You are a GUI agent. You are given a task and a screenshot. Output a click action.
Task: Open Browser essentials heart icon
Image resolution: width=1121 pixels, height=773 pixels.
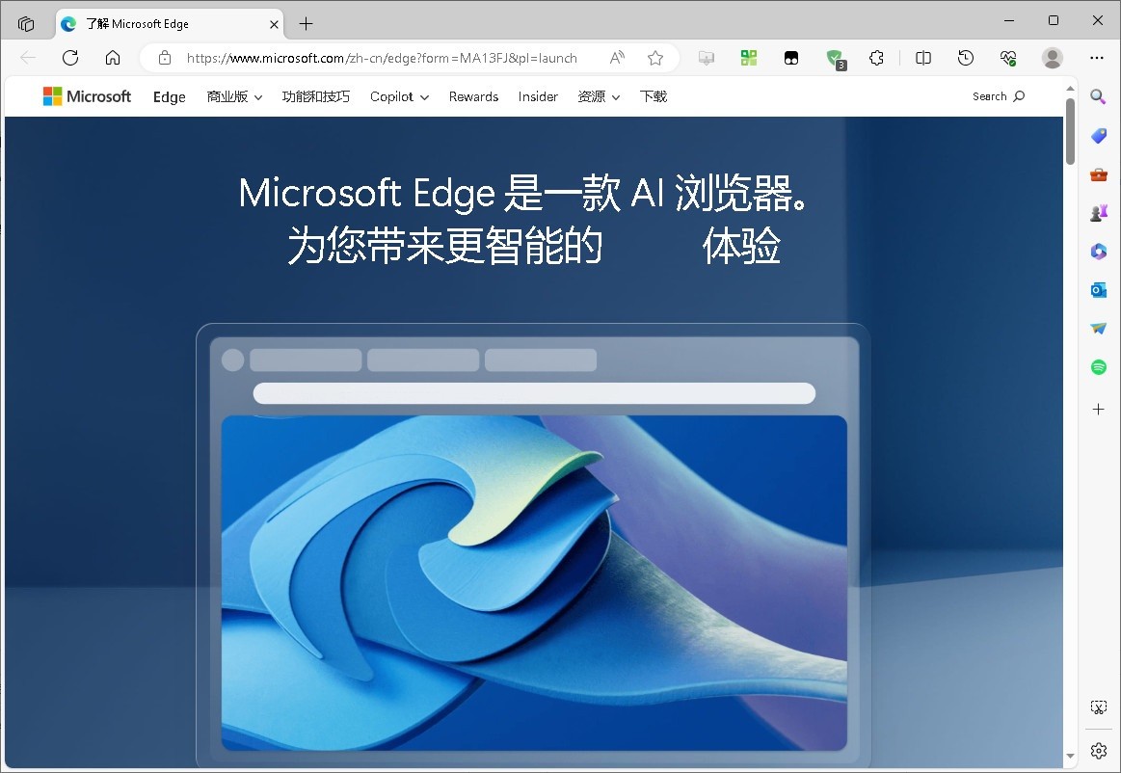[x=1009, y=58]
